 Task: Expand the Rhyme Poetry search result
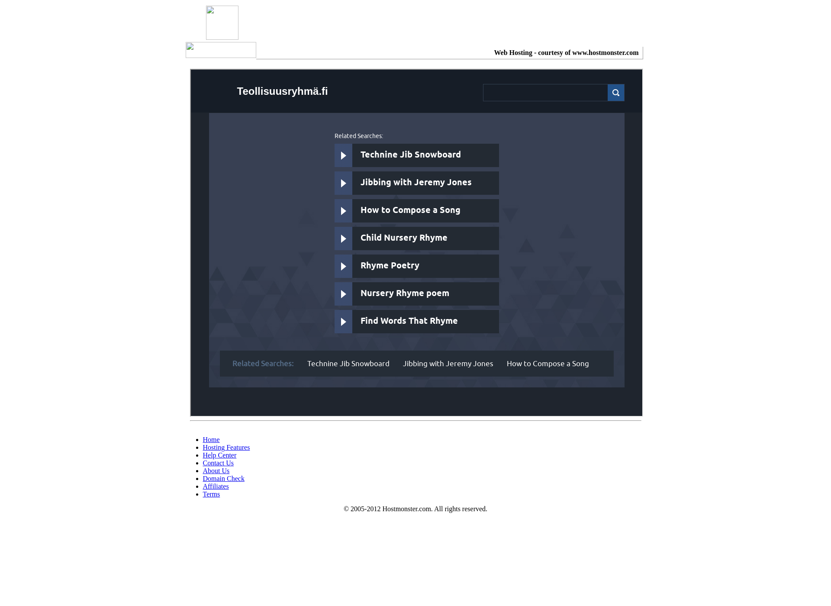click(x=343, y=265)
